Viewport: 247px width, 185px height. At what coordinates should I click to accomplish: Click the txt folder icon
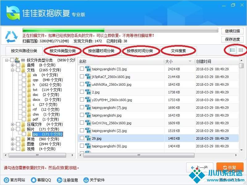click(x=29, y=90)
